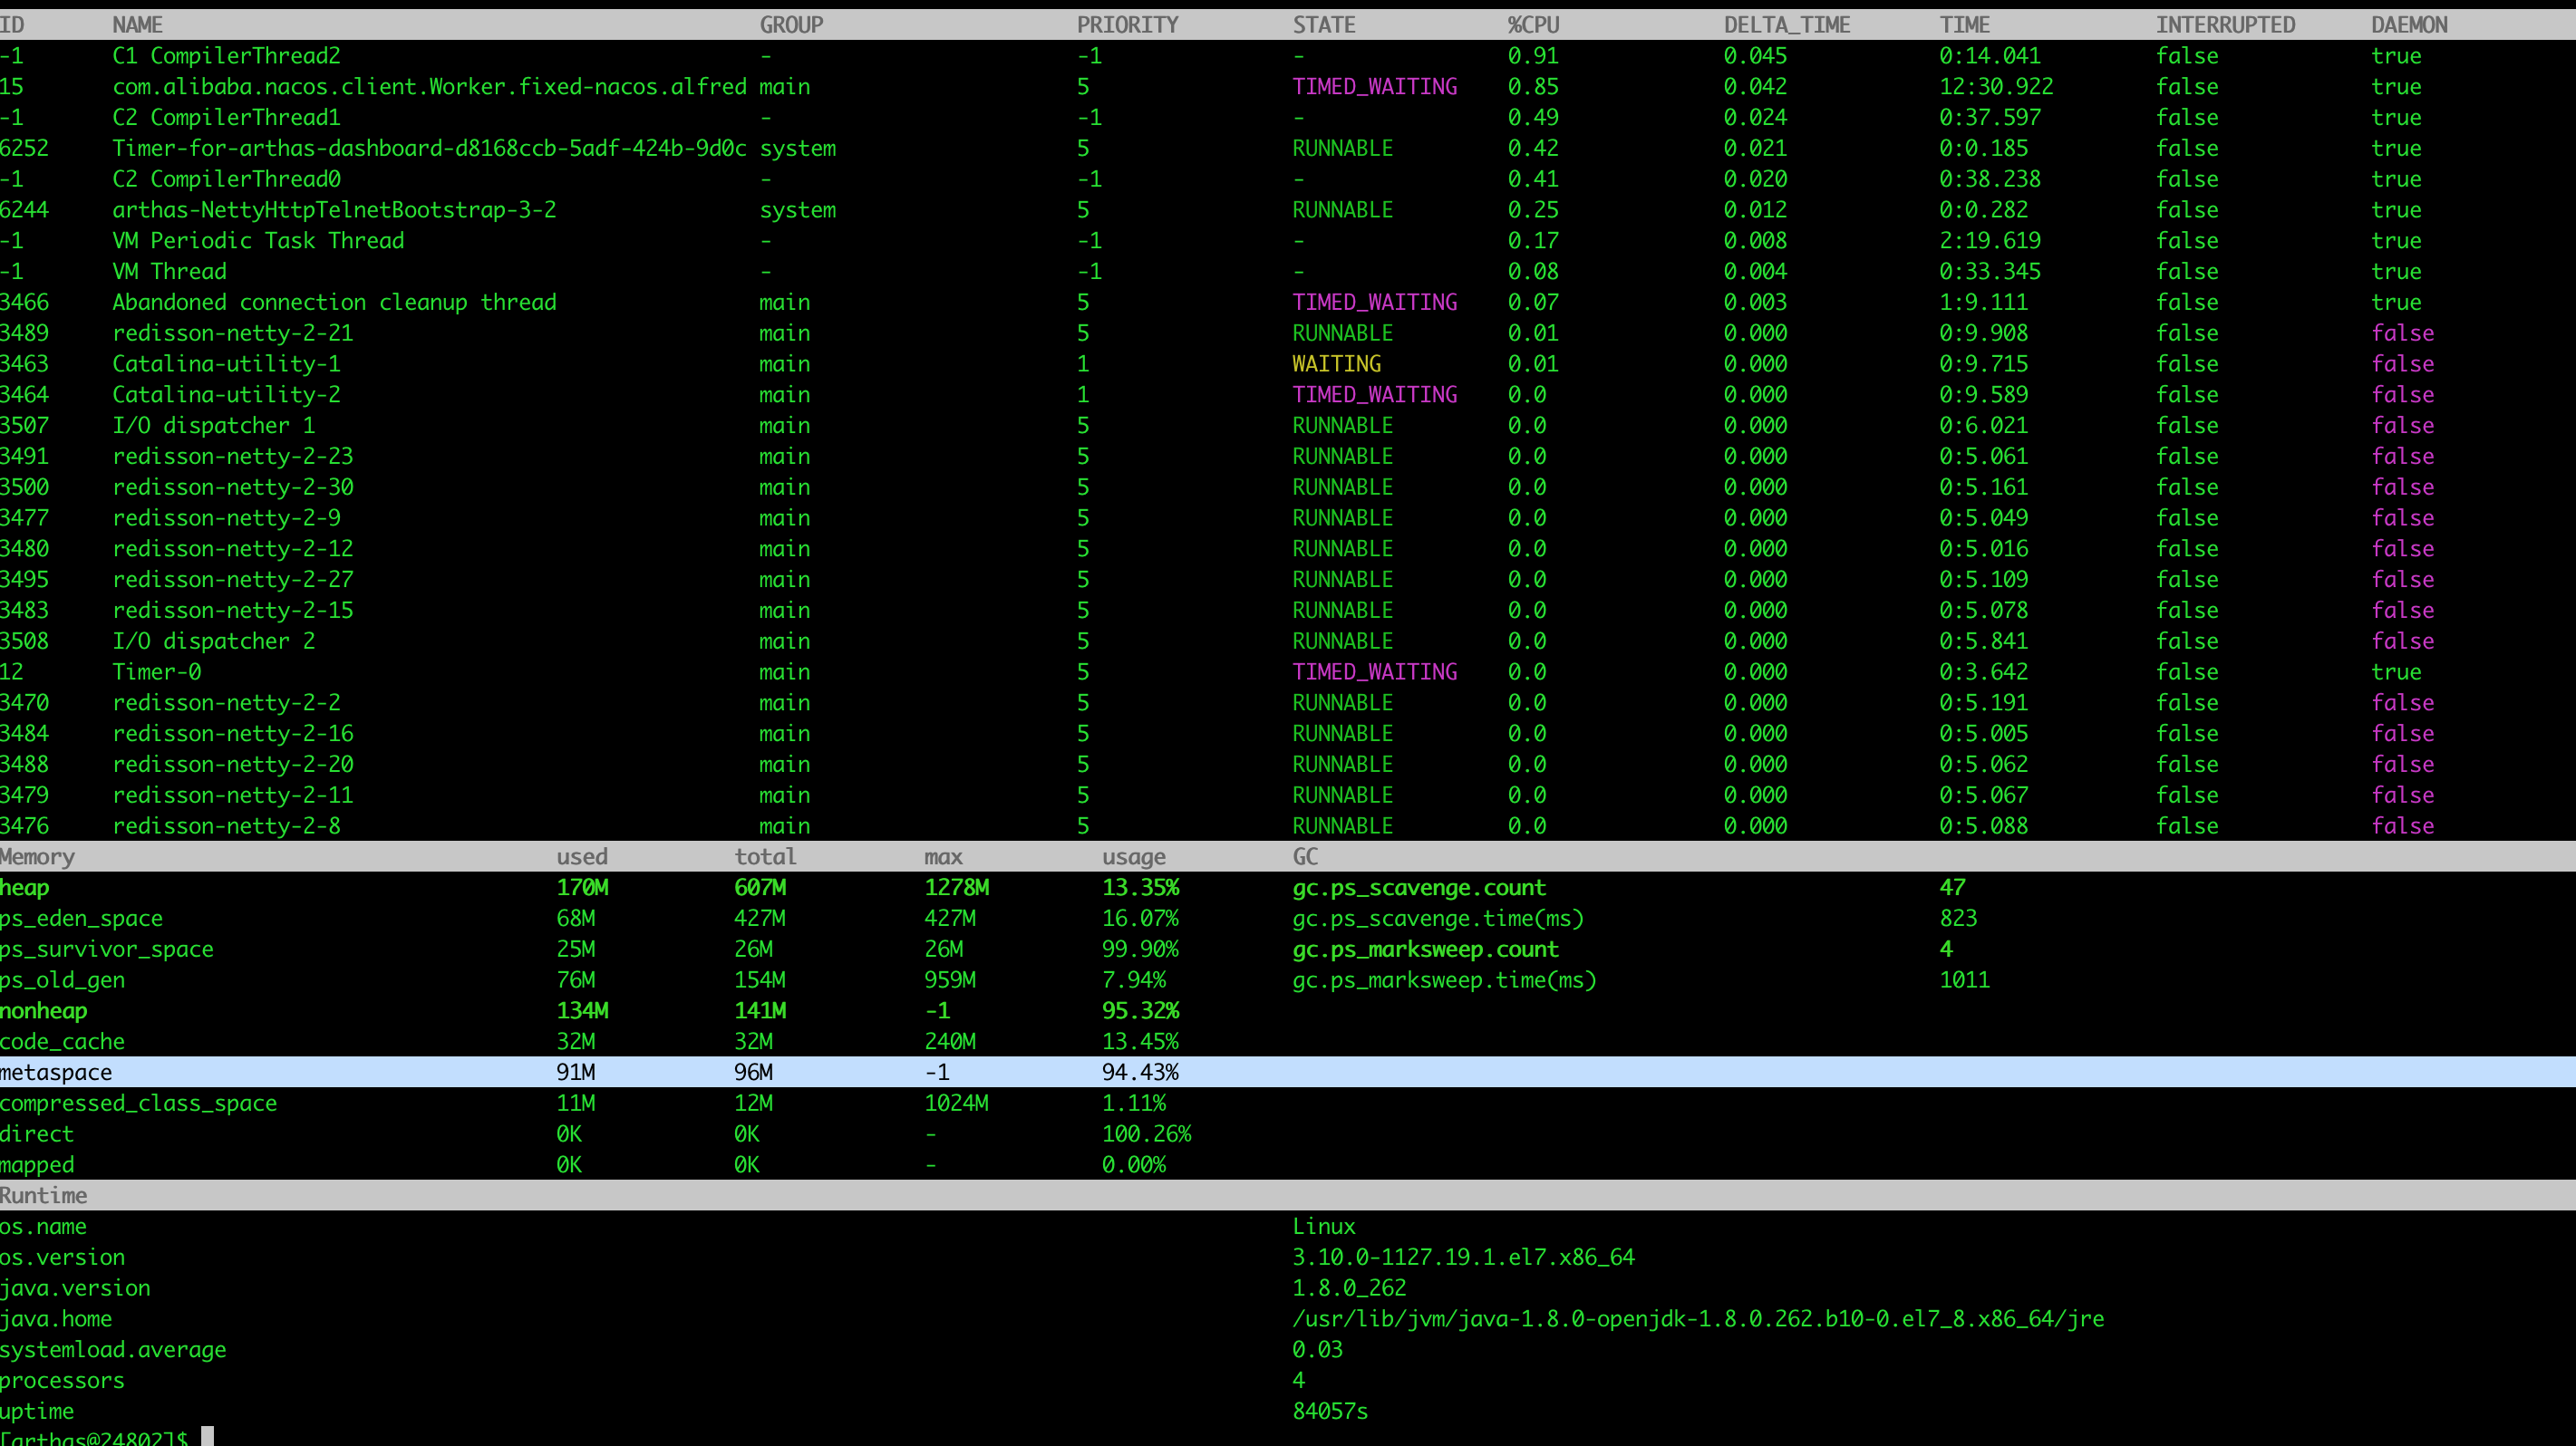Click the 0.91 CPU value
This screenshot has width=2576, height=1446.
point(1533,56)
